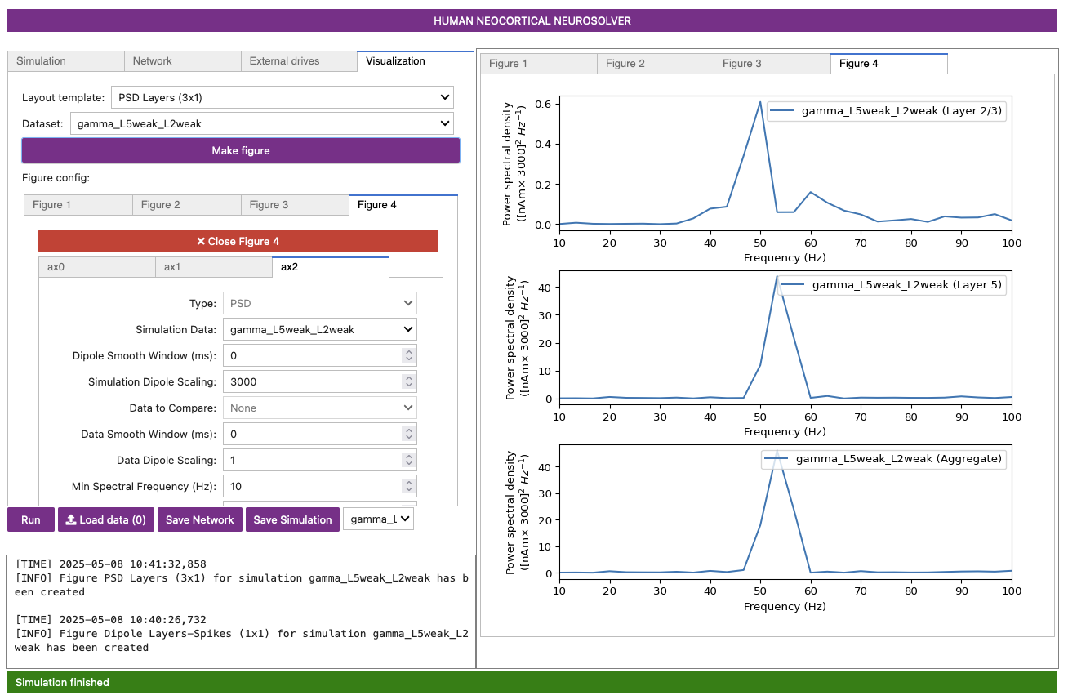Screen dimensions: 1068x700
Task: Click the Simulation finished status bar
Action: (532, 682)
